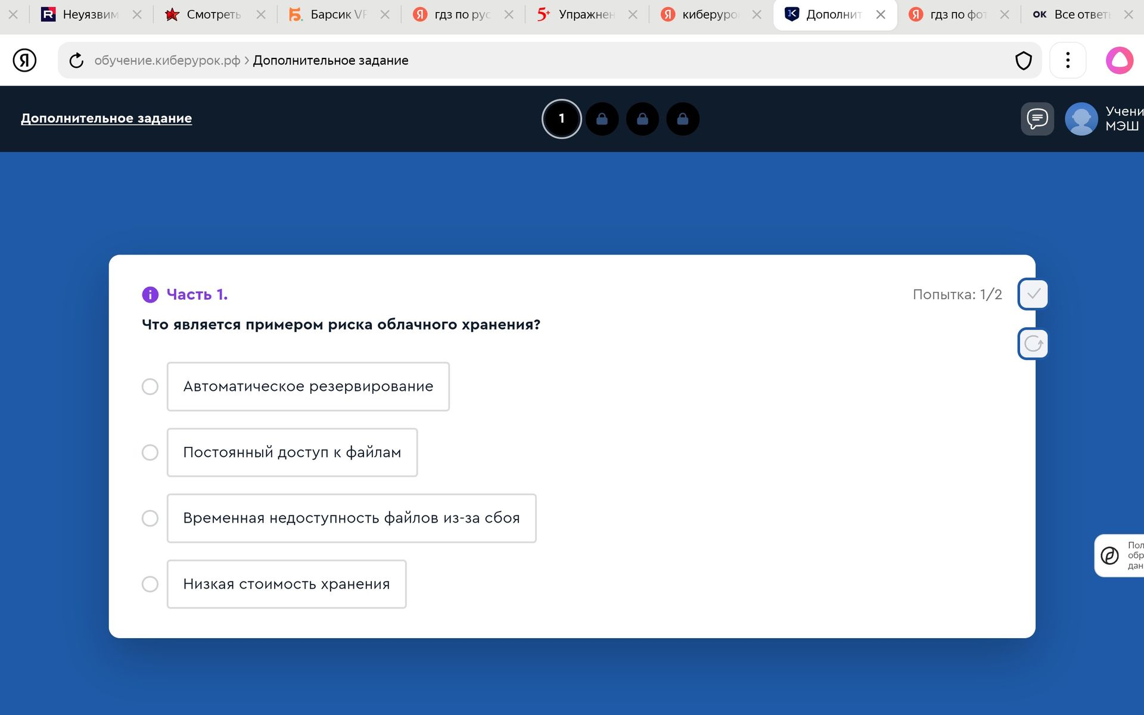1144x715 pixels.
Task: Click the third locked step icon
Action: tap(683, 119)
